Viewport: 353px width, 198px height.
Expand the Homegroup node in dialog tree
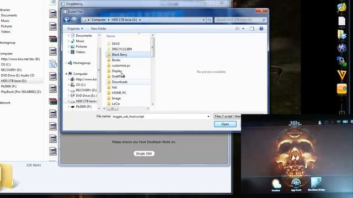tap(66, 63)
